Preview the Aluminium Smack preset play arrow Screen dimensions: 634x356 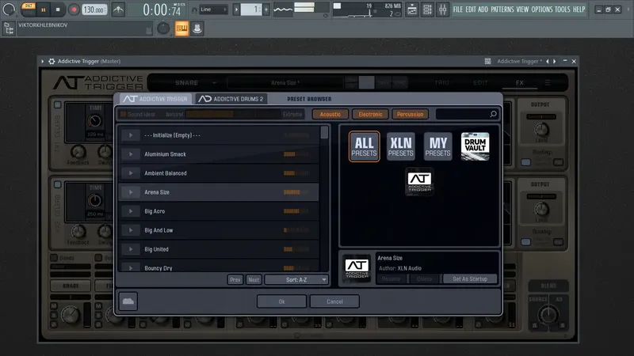[131, 154]
